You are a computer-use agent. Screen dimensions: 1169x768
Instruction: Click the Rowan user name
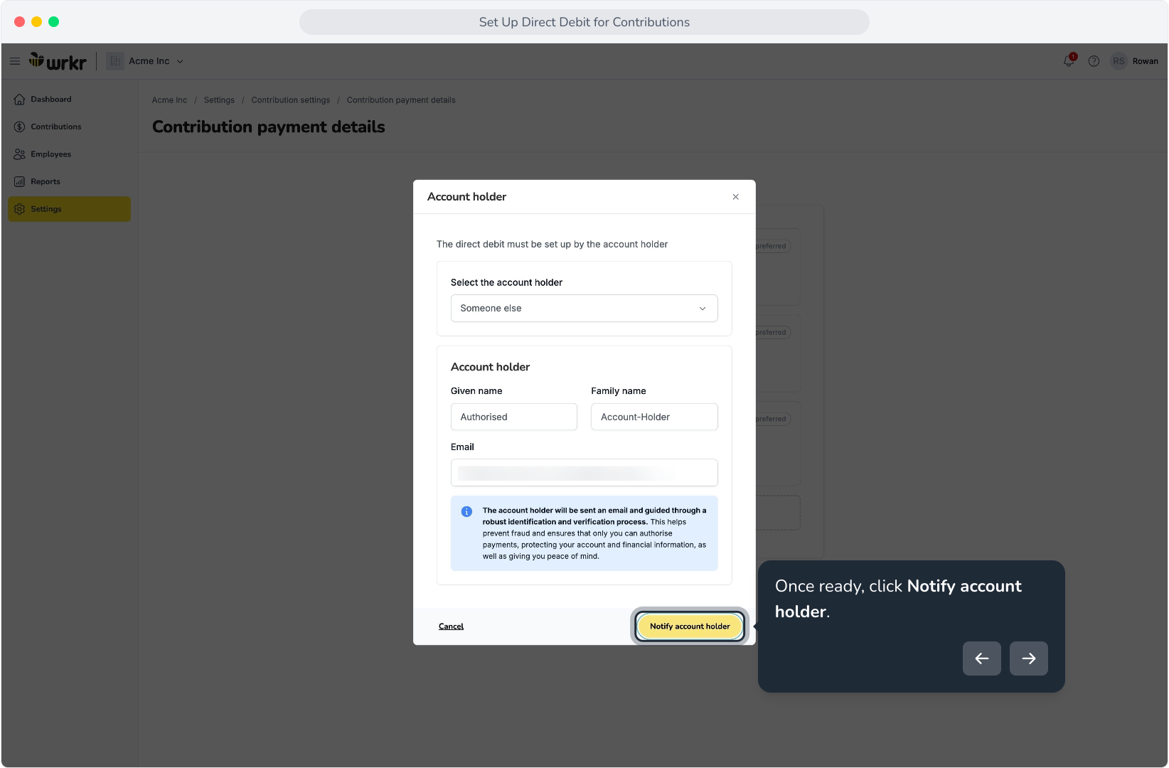(1145, 61)
